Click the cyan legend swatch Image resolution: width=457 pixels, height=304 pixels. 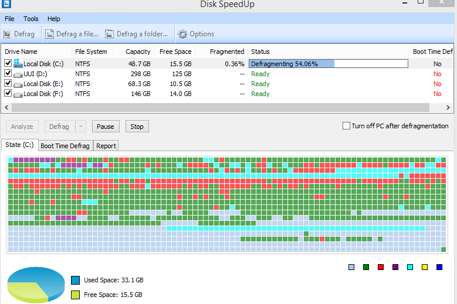click(x=410, y=267)
